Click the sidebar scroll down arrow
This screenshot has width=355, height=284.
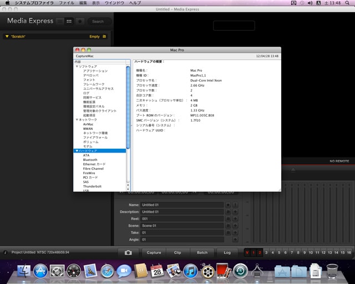pos(128,189)
